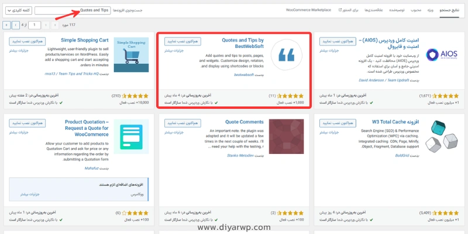Open the Stanko Metodiev author link
The width and height of the screenshot is (468, 234).
240,156
